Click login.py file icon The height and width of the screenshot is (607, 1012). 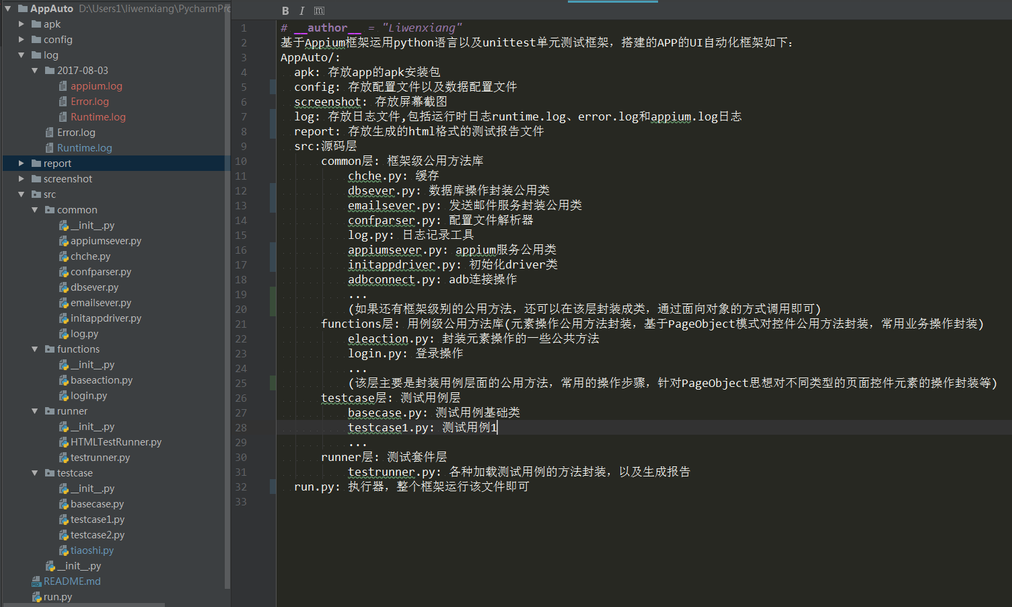point(63,396)
